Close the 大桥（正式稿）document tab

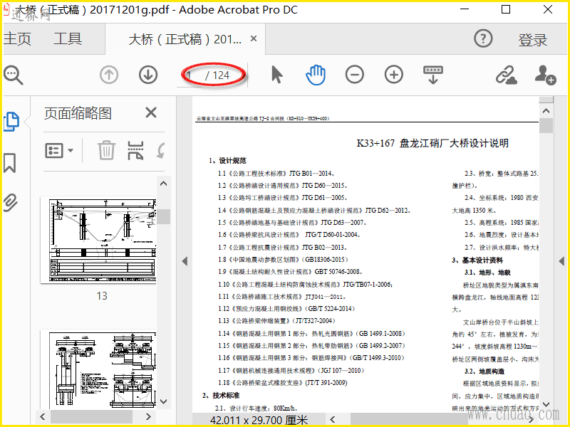pyautogui.click(x=254, y=38)
